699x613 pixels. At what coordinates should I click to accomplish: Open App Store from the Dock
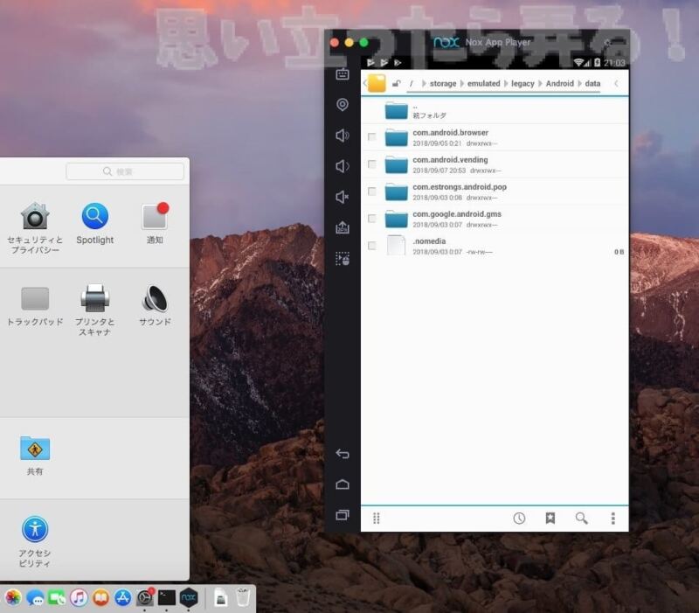122,598
